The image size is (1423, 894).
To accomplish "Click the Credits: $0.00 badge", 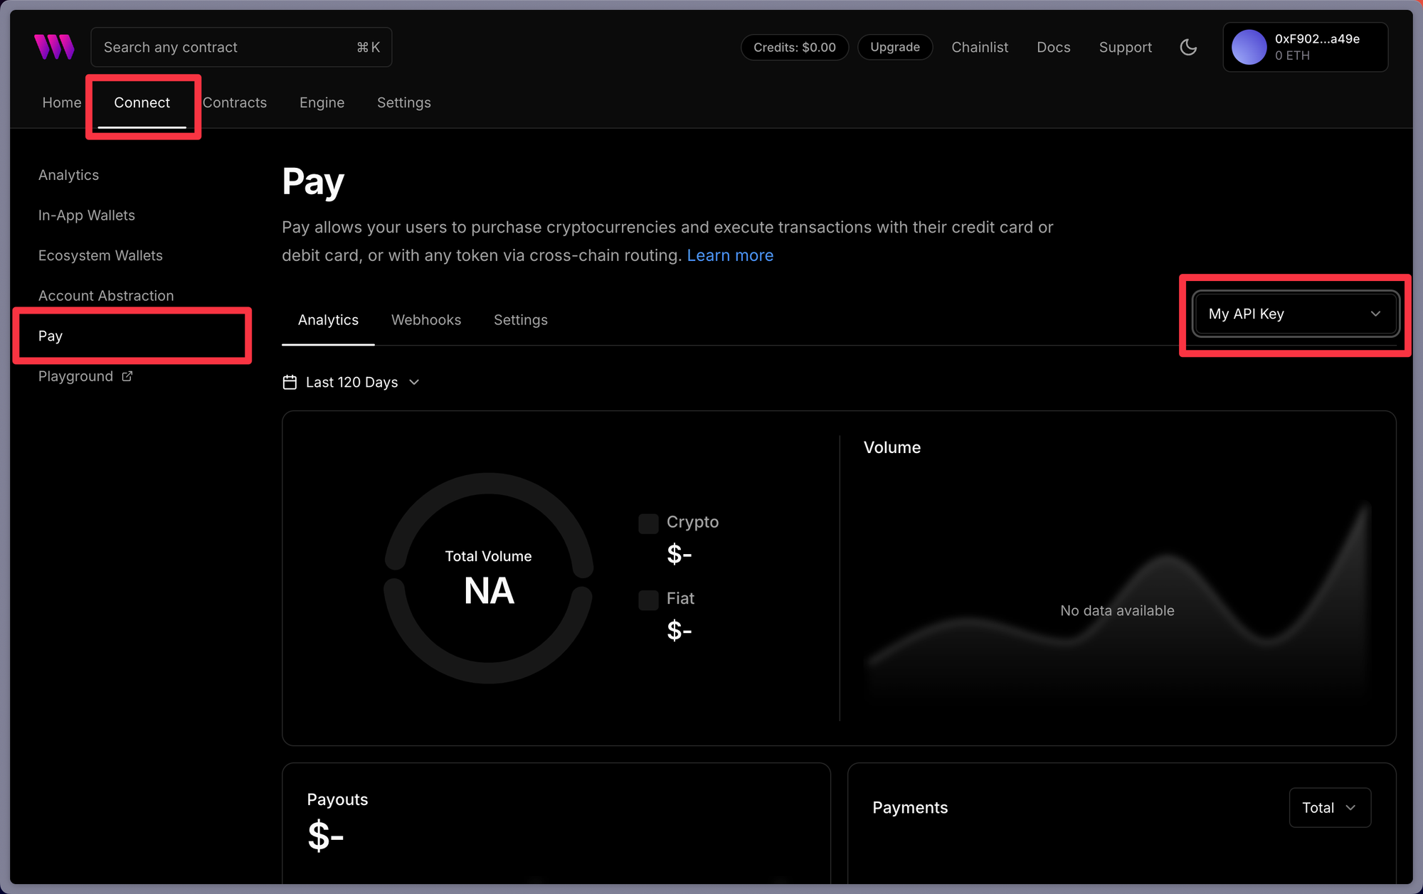I will (794, 47).
